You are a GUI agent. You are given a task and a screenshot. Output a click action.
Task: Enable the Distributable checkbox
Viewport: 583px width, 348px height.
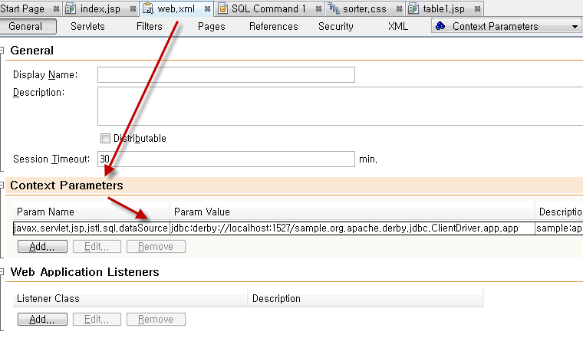coord(105,138)
